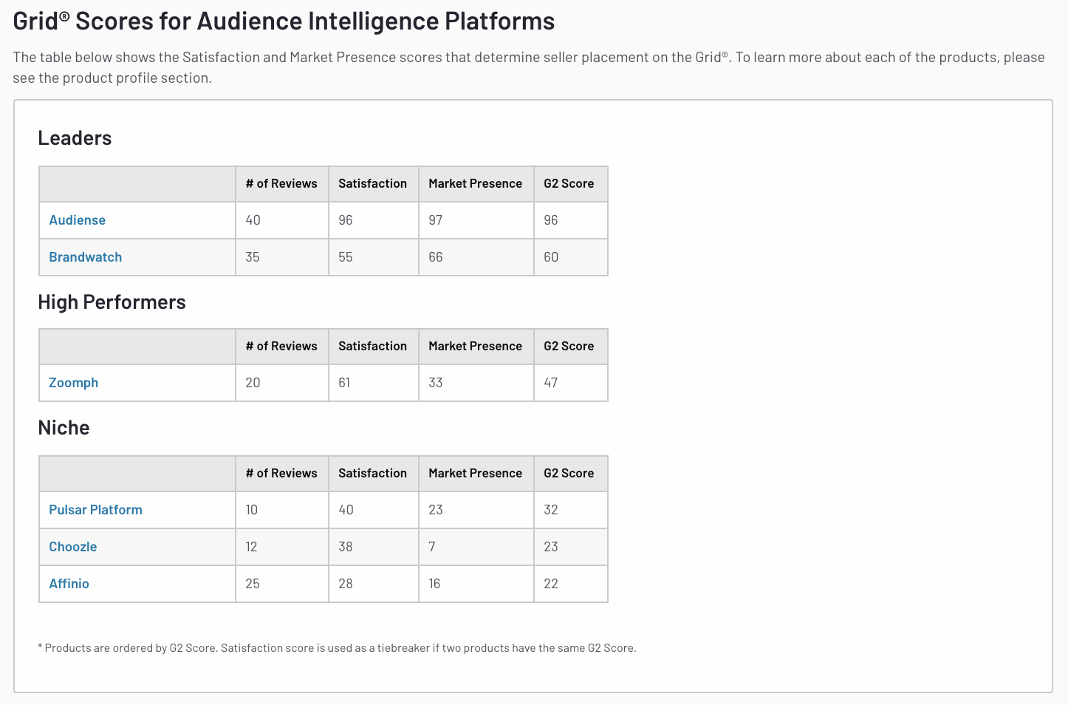Click Affinio's review count 25
Screen dimensions: 1068x705
tap(253, 584)
